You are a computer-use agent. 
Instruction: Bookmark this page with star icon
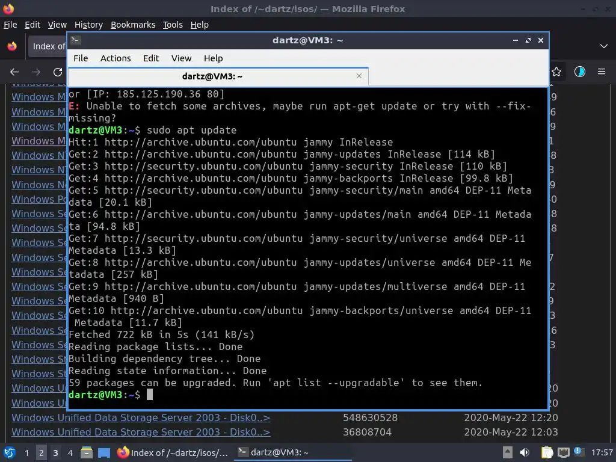(x=556, y=72)
